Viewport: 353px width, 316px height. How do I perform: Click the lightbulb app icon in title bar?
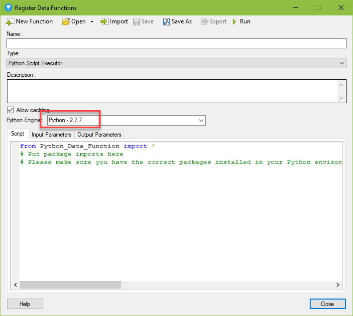8,7
